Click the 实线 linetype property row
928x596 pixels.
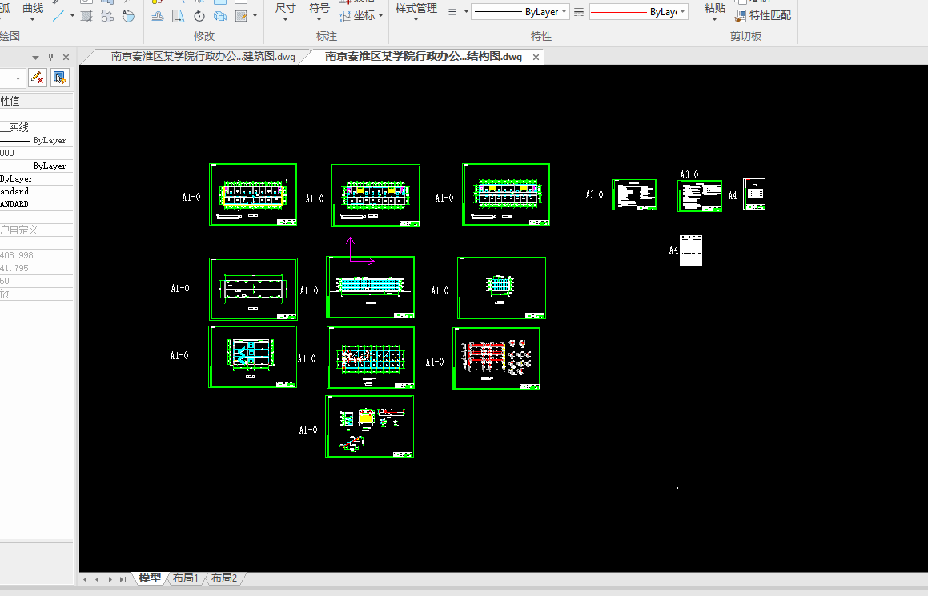point(36,127)
